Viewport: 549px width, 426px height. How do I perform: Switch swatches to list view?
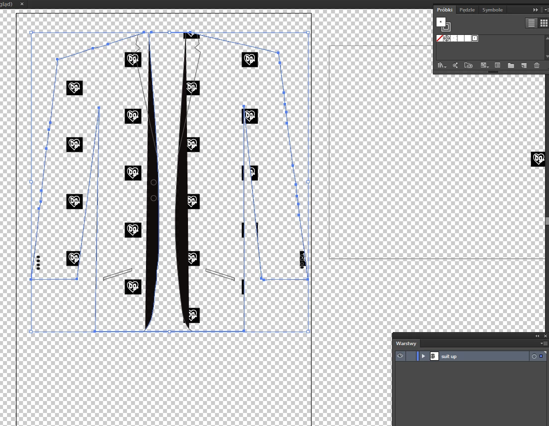[531, 23]
